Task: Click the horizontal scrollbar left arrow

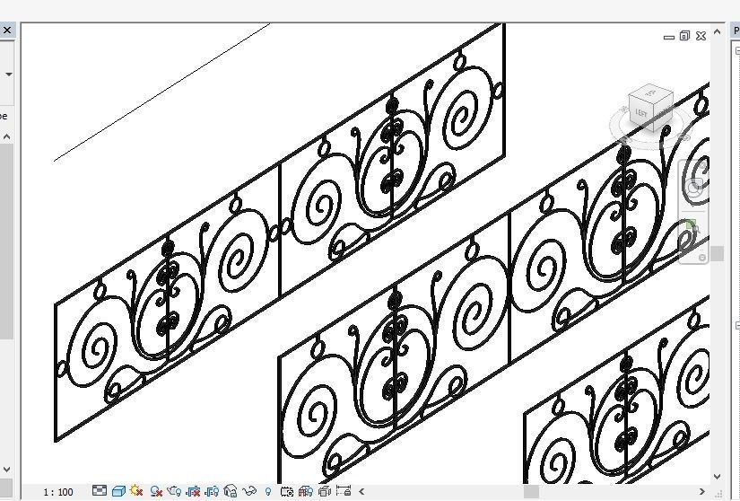Action: point(361,491)
